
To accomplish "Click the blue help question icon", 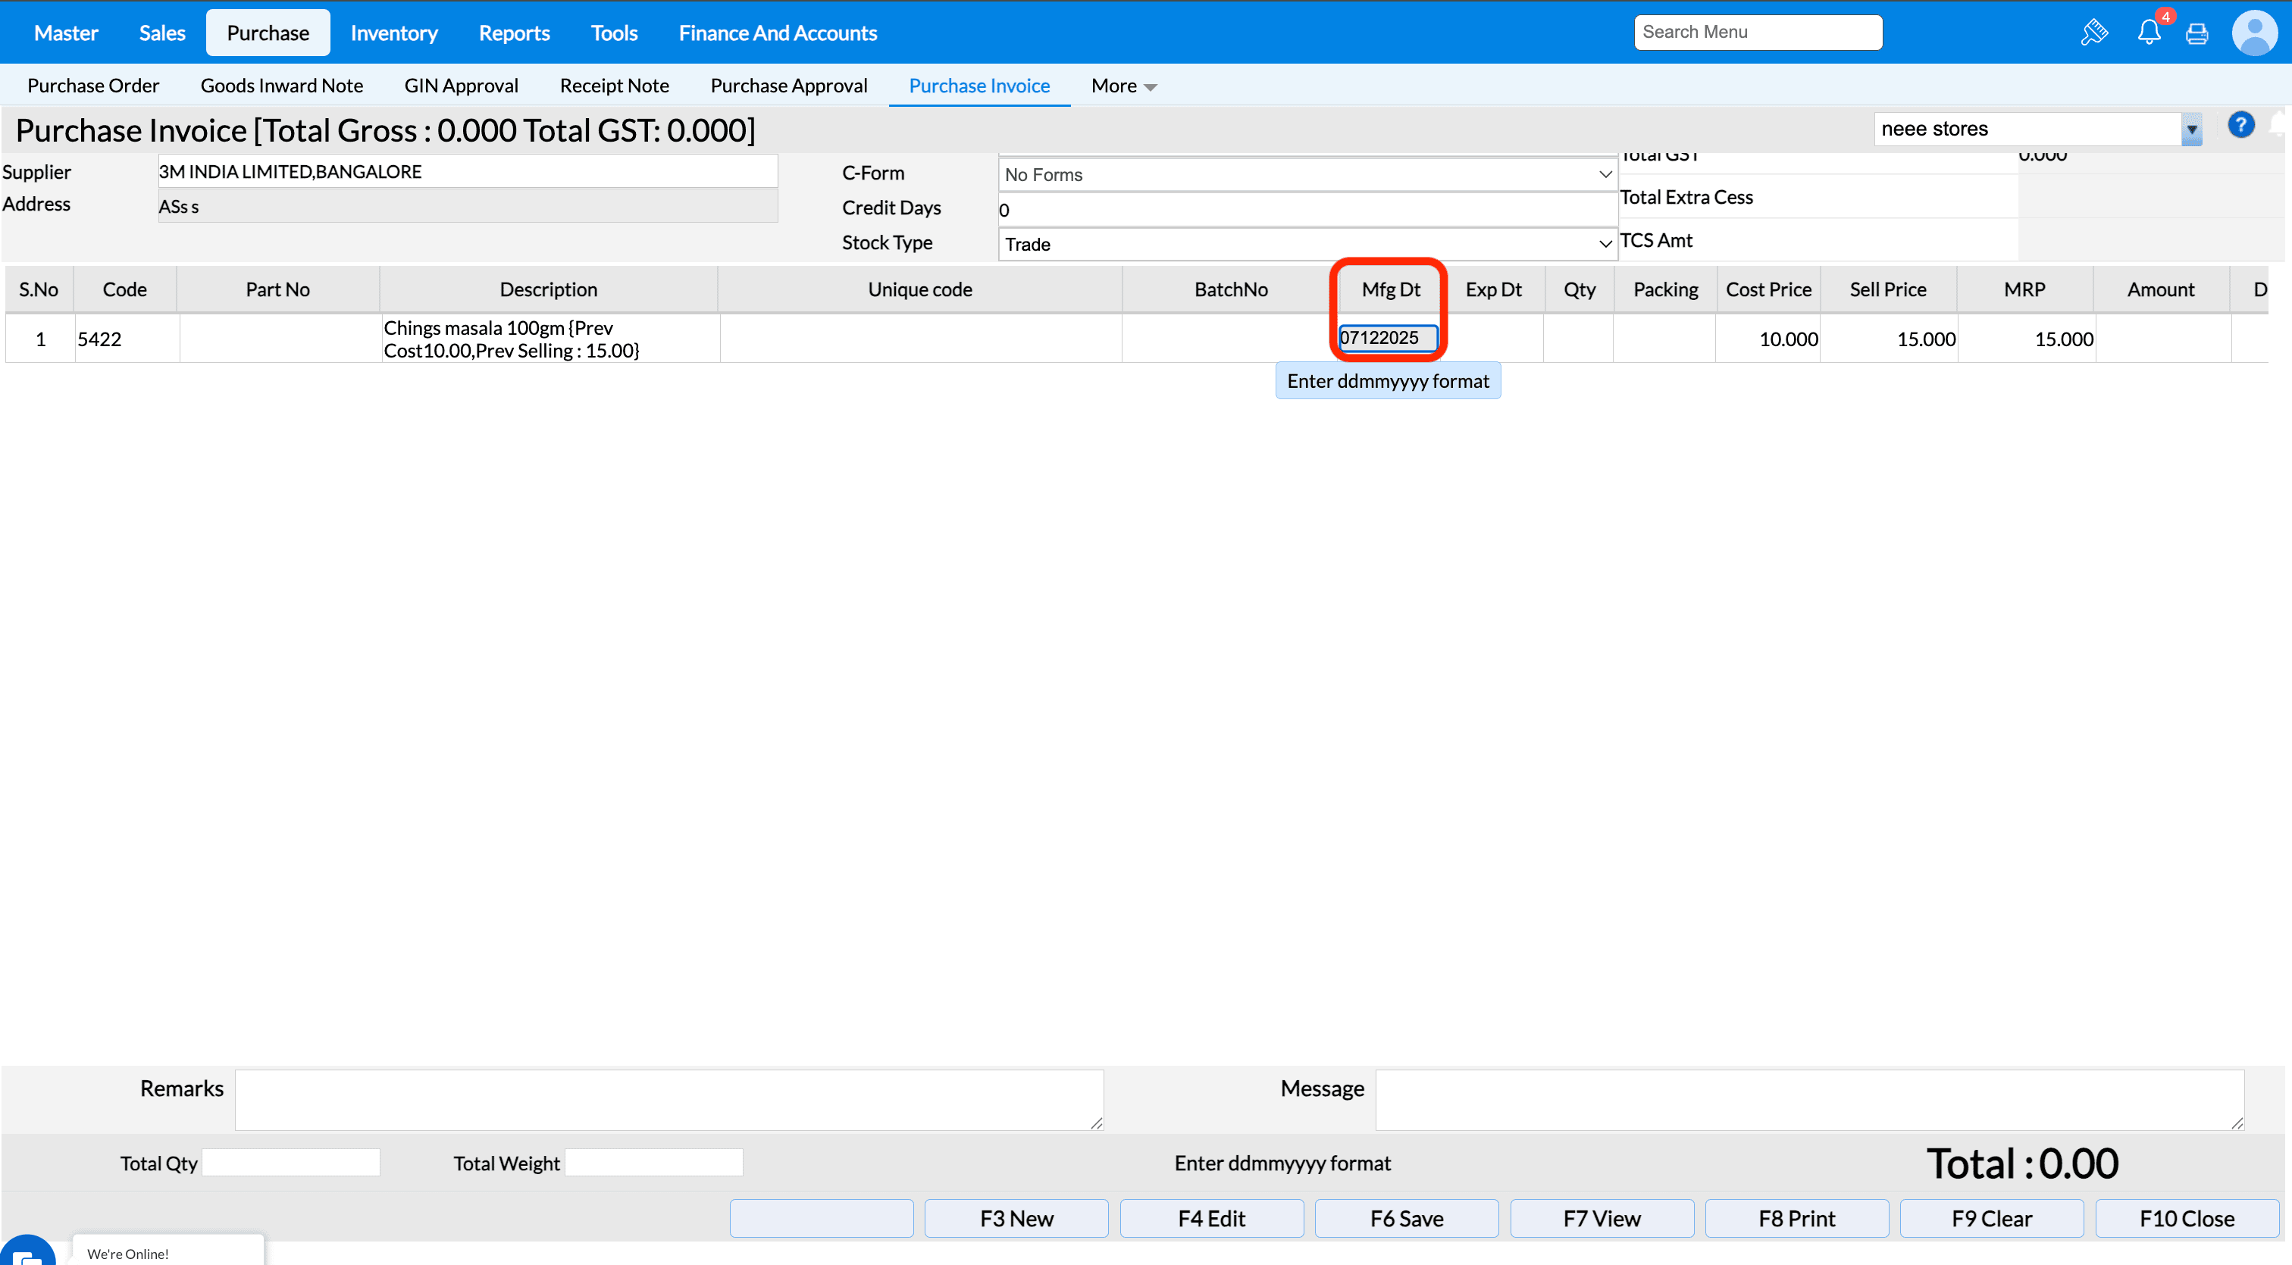I will click(2240, 125).
